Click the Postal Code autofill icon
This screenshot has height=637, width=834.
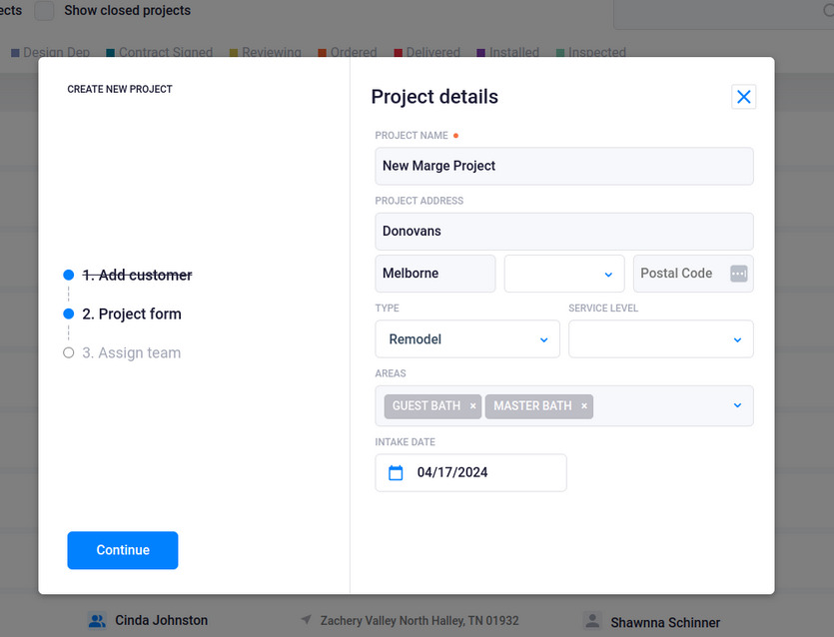pos(738,274)
